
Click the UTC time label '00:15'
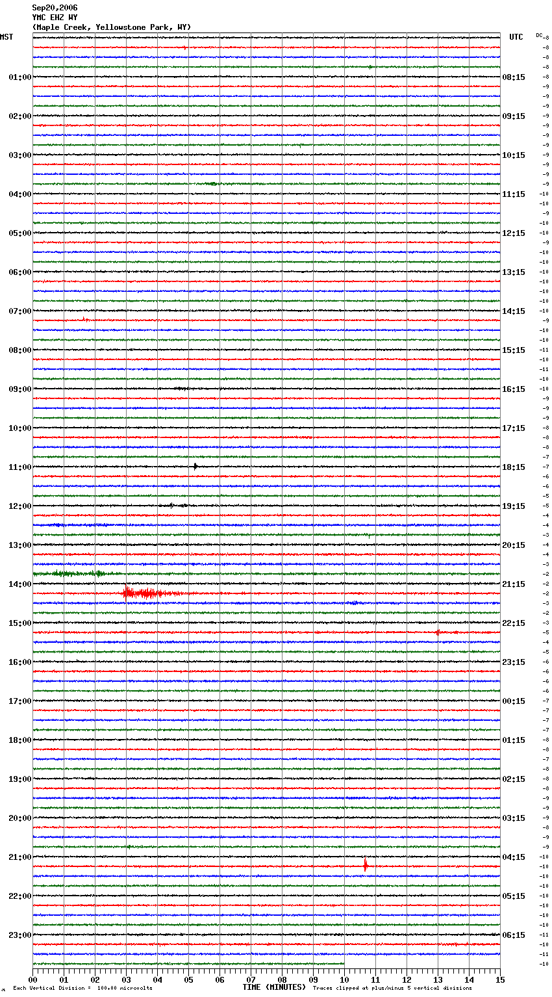pyautogui.click(x=514, y=701)
